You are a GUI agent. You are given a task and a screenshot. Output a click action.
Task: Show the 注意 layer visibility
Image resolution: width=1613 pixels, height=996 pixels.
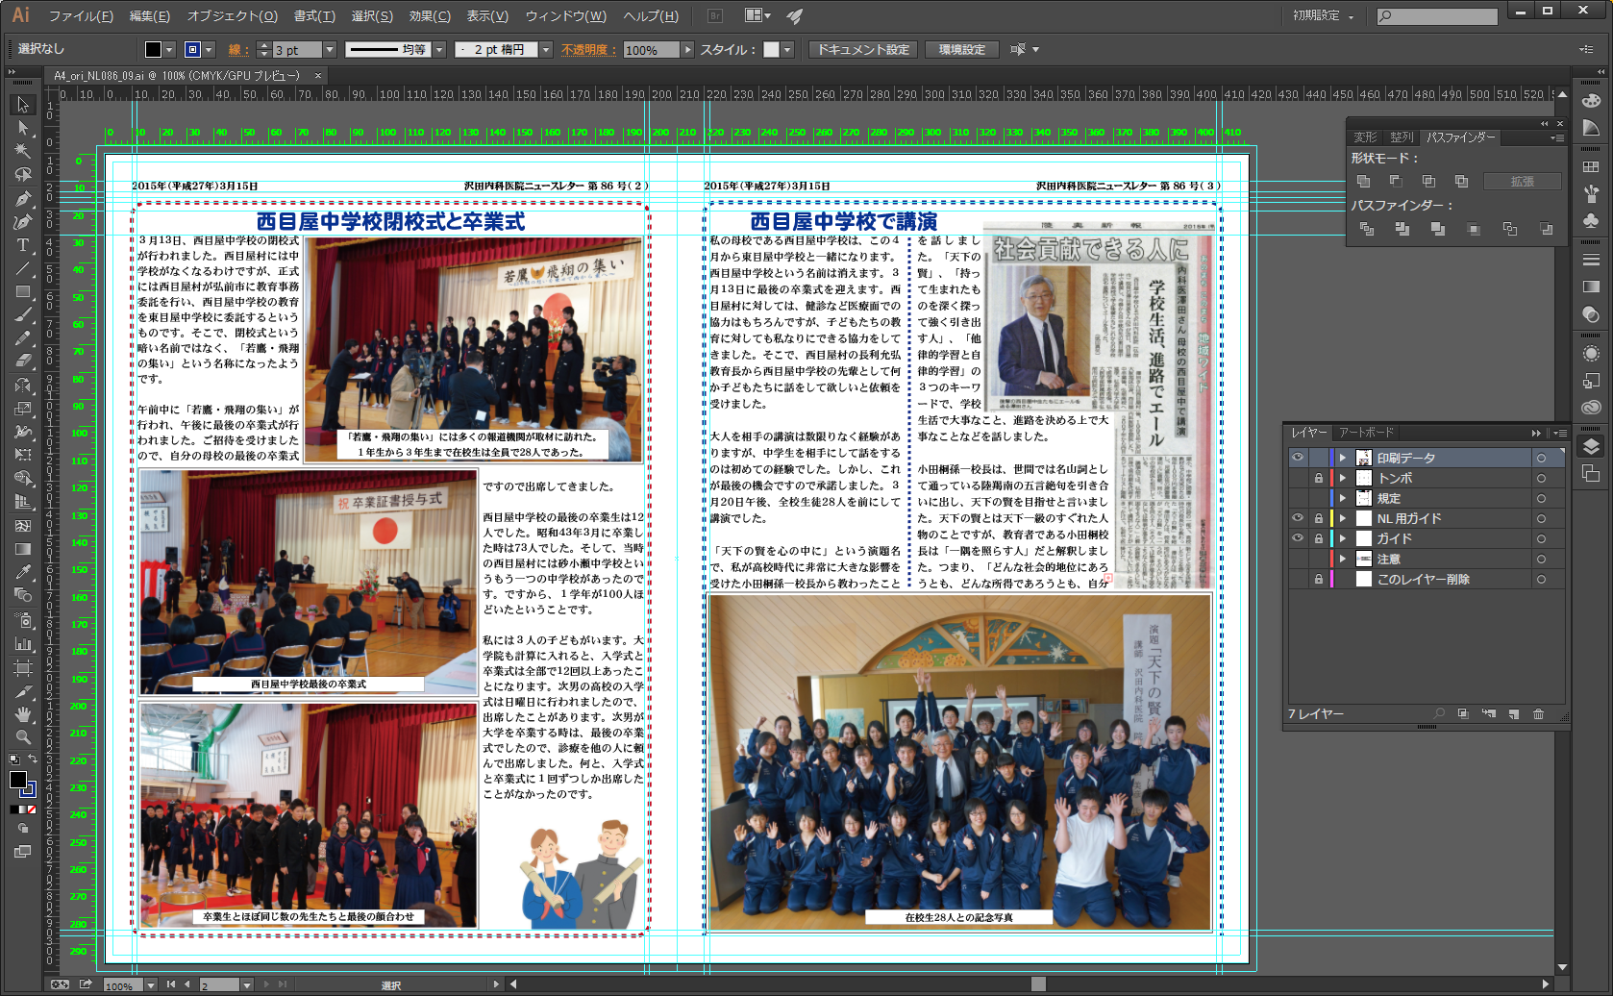point(1298,559)
